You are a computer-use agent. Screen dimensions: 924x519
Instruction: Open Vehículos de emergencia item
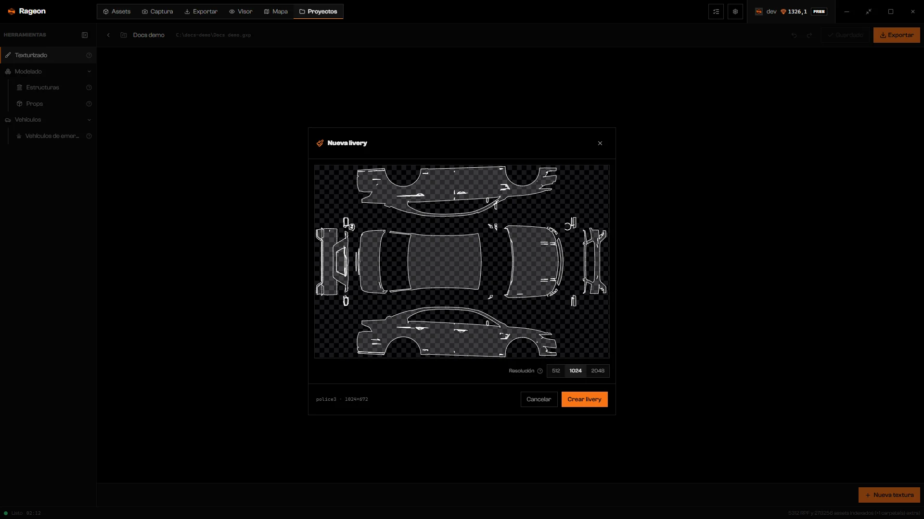[x=53, y=136]
